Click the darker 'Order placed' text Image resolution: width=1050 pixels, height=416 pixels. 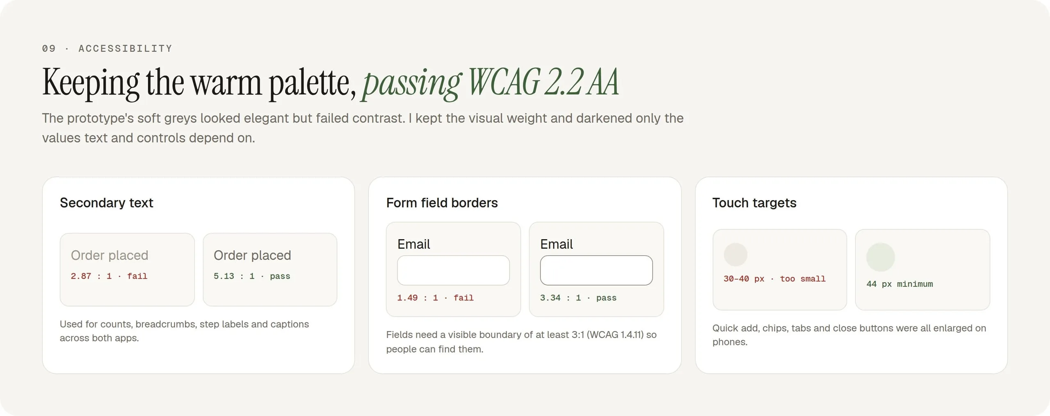point(252,255)
